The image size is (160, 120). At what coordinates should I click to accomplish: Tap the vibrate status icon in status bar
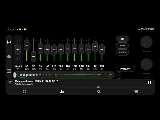(145, 29)
